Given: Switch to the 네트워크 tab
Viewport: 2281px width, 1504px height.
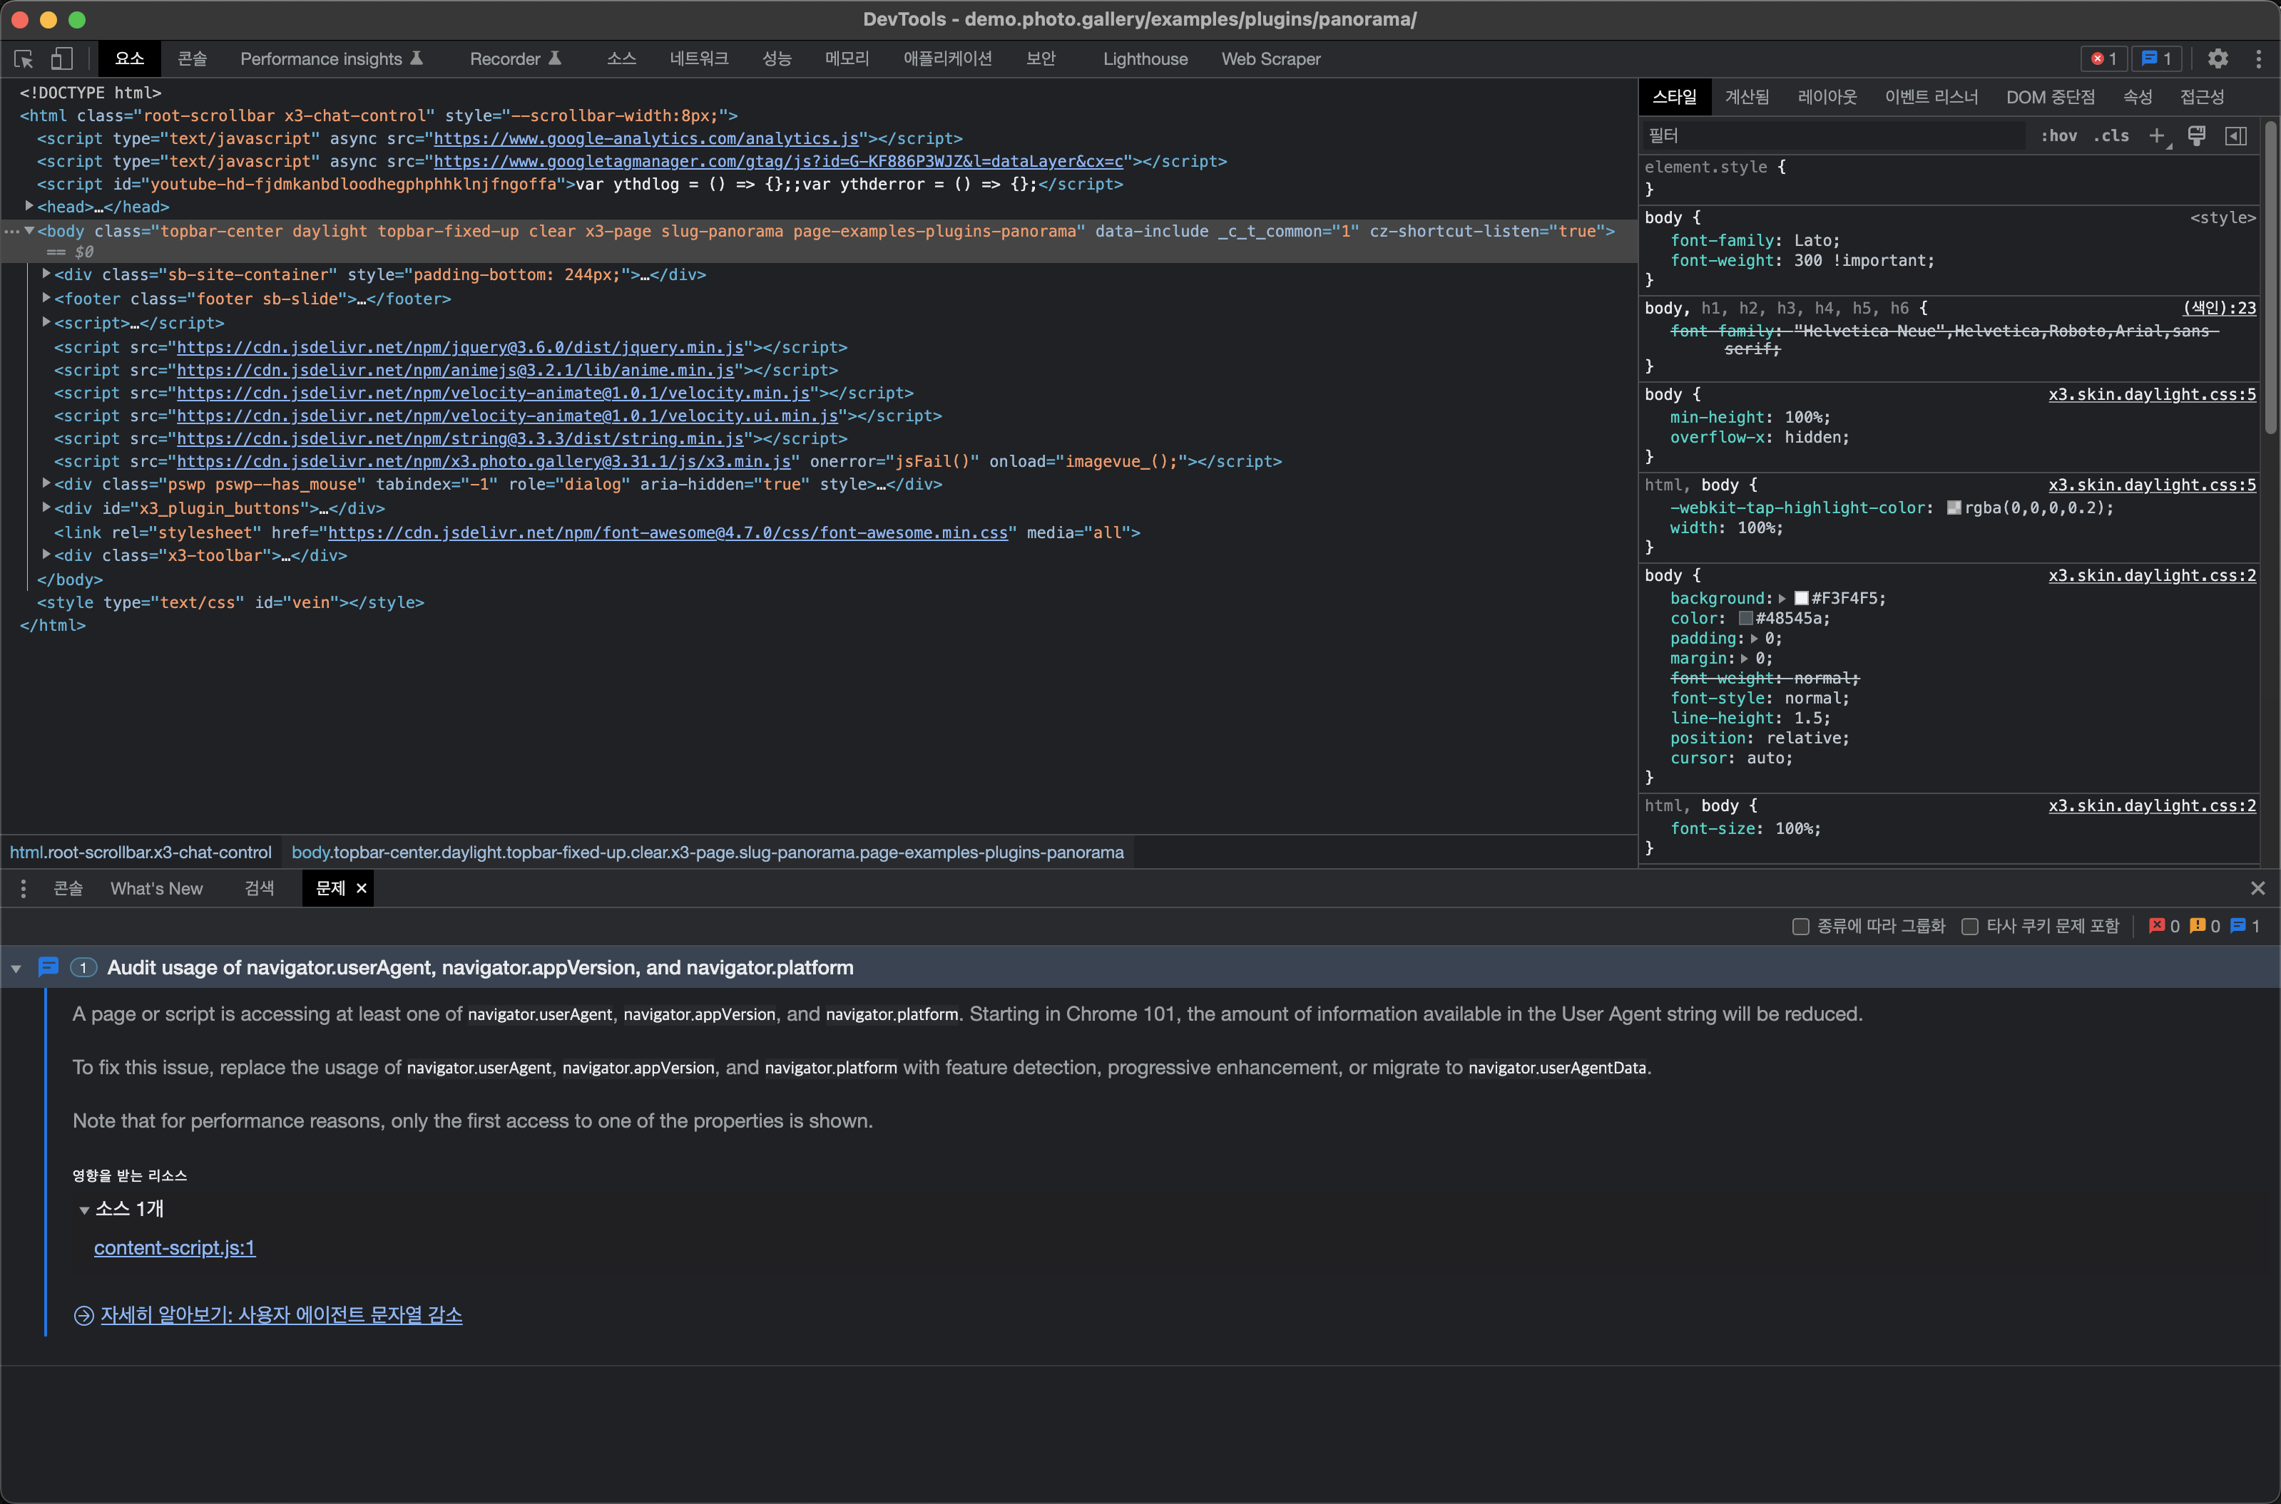Looking at the screenshot, I should (x=698, y=58).
